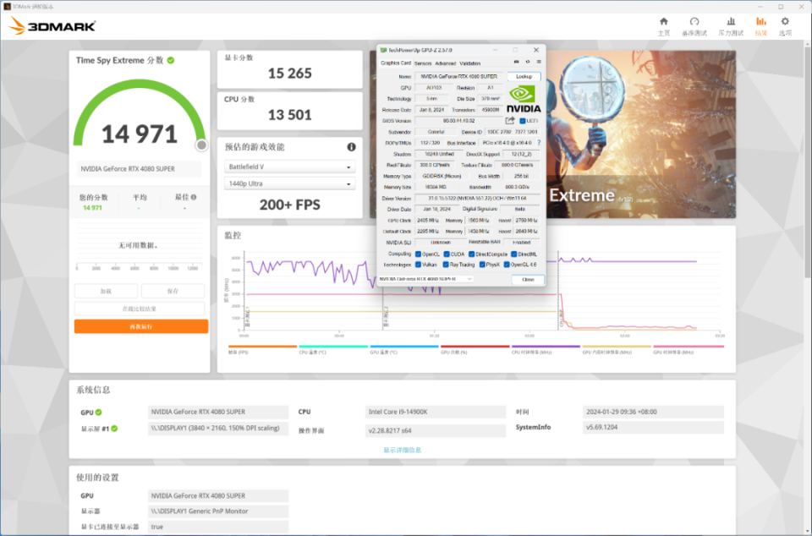Toggle the teal CPU temperature legend
The width and height of the screenshot is (812, 536).
(333, 350)
